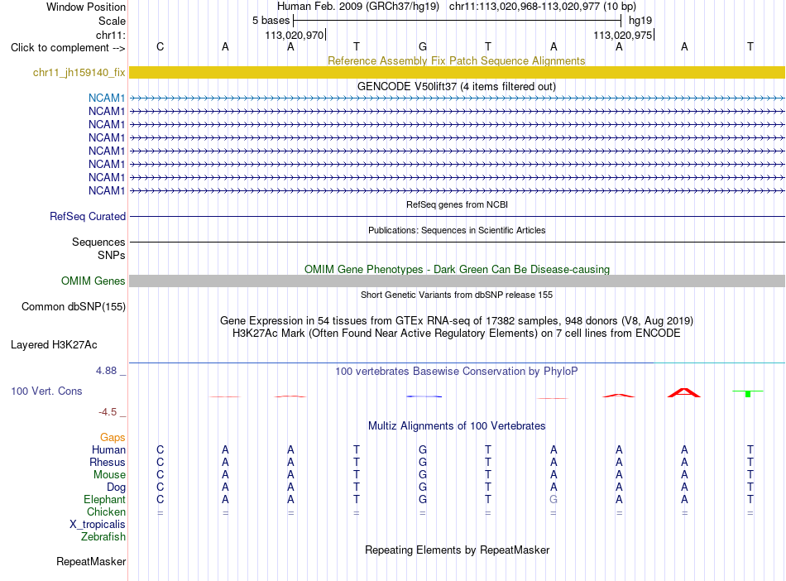Select the Rhesus species label

pyautogui.click(x=108, y=462)
